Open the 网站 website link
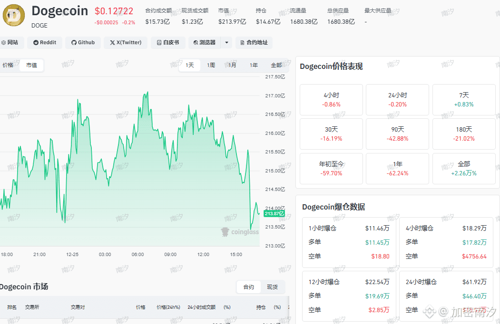Image resolution: width=500 pixels, height=324 pixels. [x=10, y=42]
